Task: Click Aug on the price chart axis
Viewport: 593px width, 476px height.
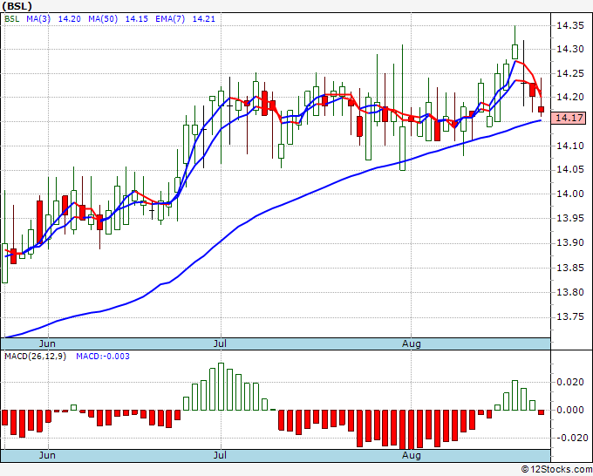Action: pyautogui.click(x=412, y=344)
